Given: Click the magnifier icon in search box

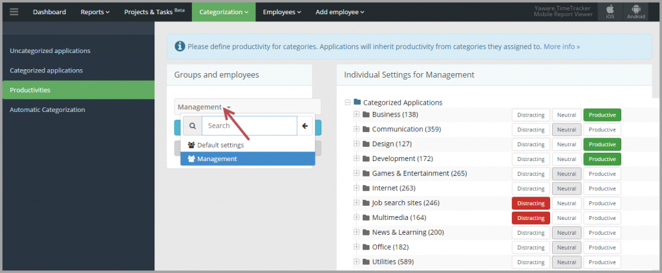Looking at the screenshot, I should point(193,126).
